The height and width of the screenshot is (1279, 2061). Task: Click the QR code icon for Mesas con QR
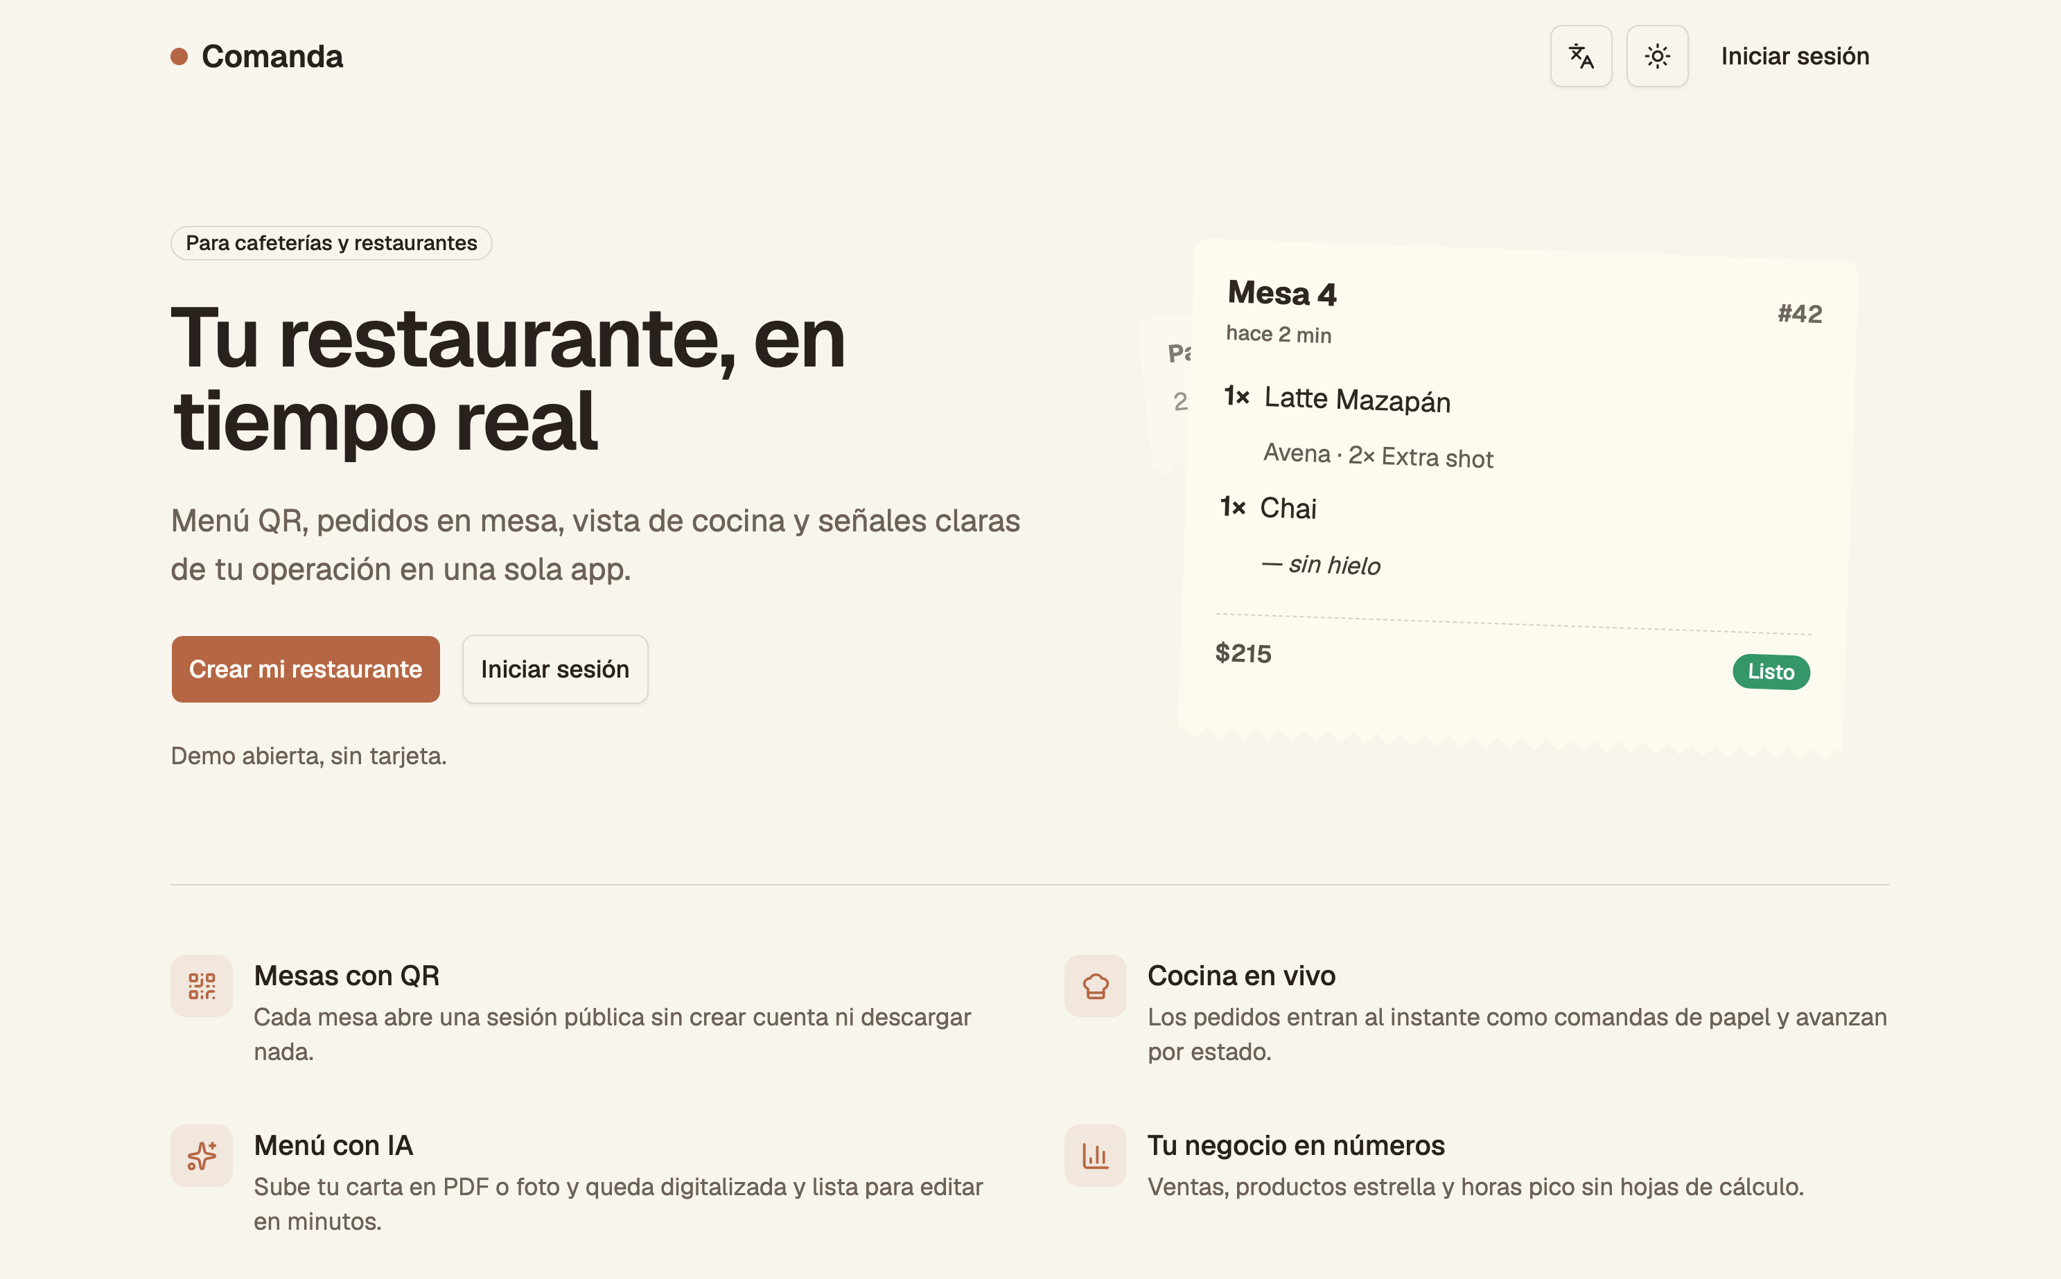(202, 985)
